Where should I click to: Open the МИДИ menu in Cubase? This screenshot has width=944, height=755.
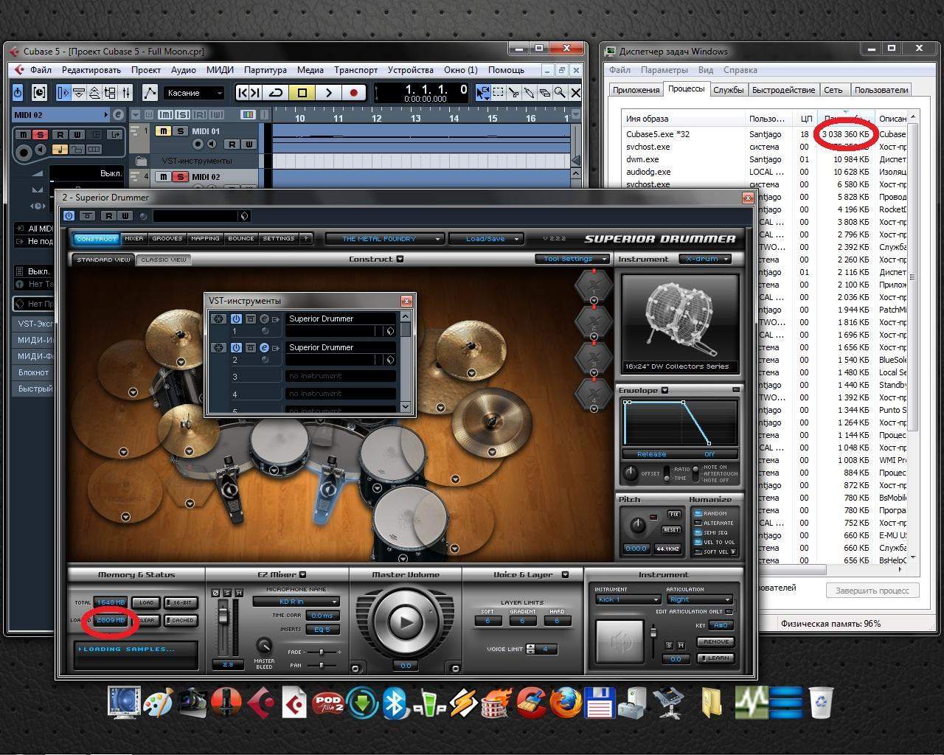(x=220, y=70)
